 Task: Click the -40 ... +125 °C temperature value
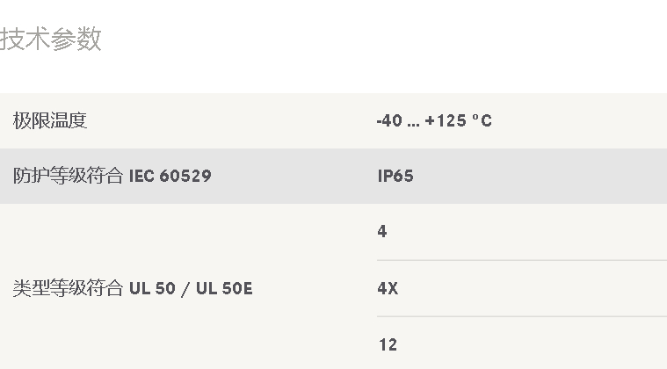pyautogui.click(x=434, y=121)
